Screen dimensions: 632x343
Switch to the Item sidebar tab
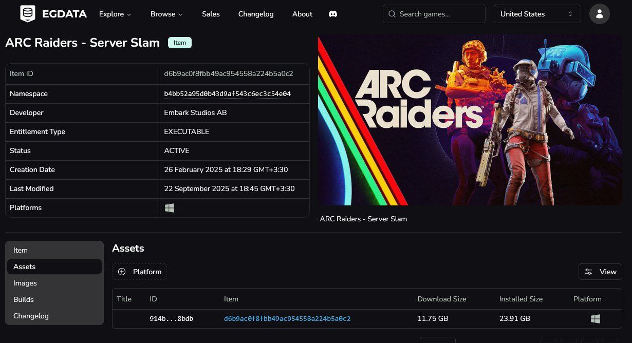click(x=54, y=250)
